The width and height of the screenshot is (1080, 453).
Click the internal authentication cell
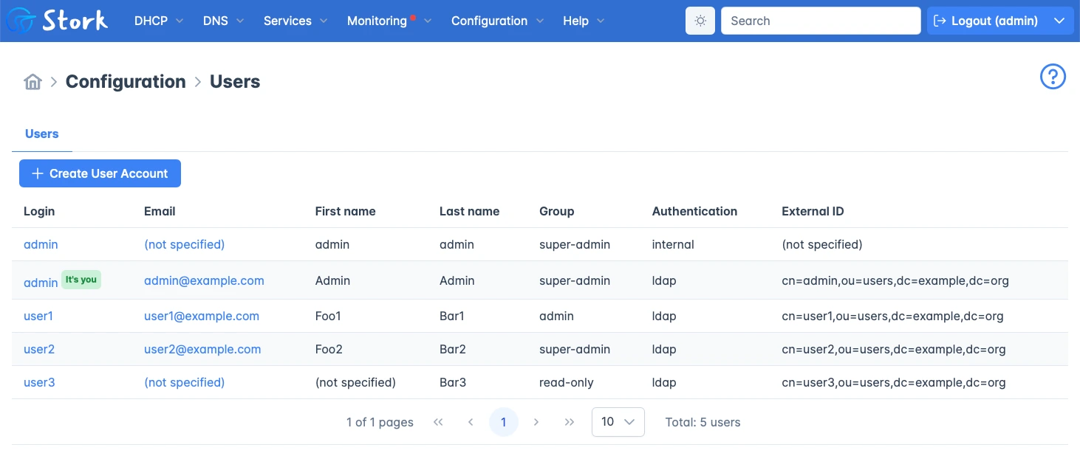point(673,244)
